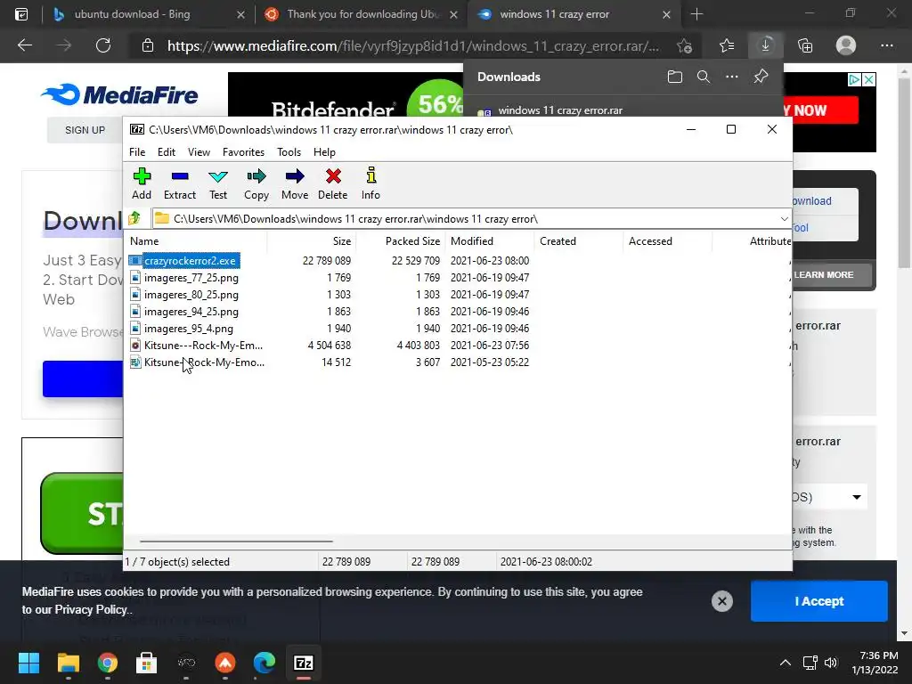912x684 pixels.
Task: Select the 14 512 byte Kitsune file
Action: click(x=204, y=362)
